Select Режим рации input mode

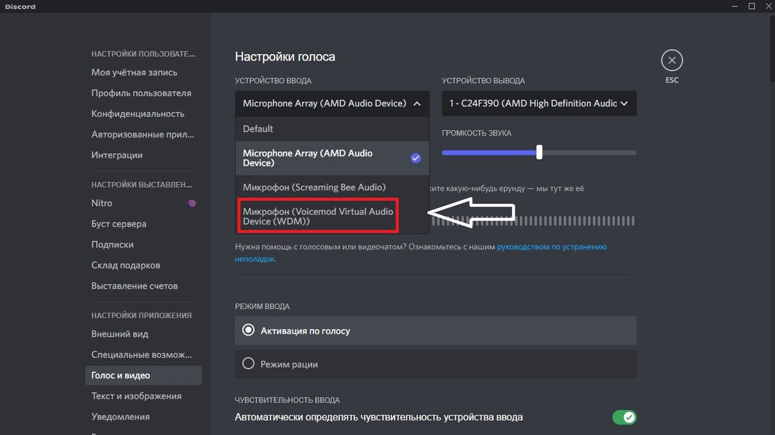tap(436, 364)
